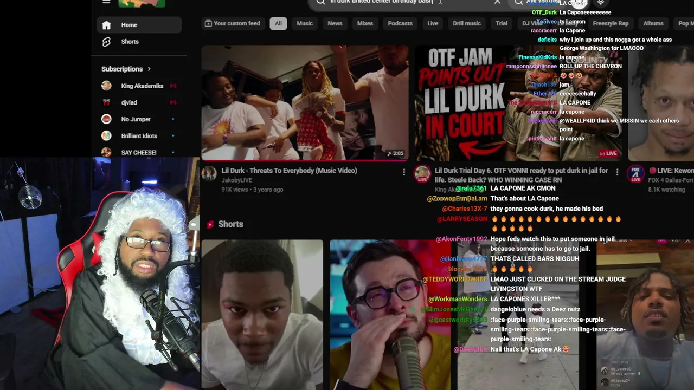This screenshot has width=694, height=390.
Task: Open Brilliant Idiots subscription link
Action: 139,136
